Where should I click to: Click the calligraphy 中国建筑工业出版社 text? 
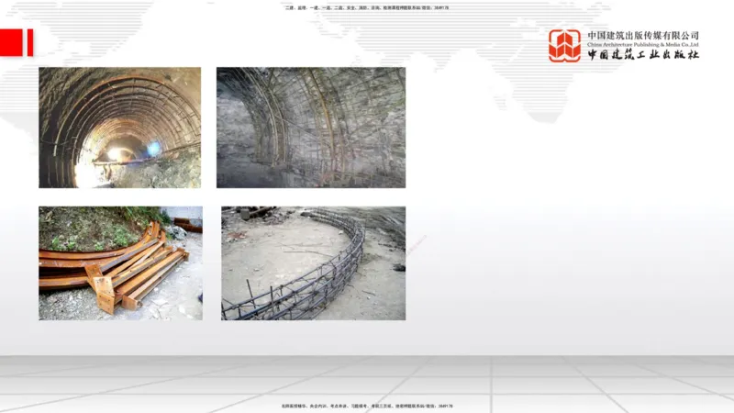pos(643,55)
